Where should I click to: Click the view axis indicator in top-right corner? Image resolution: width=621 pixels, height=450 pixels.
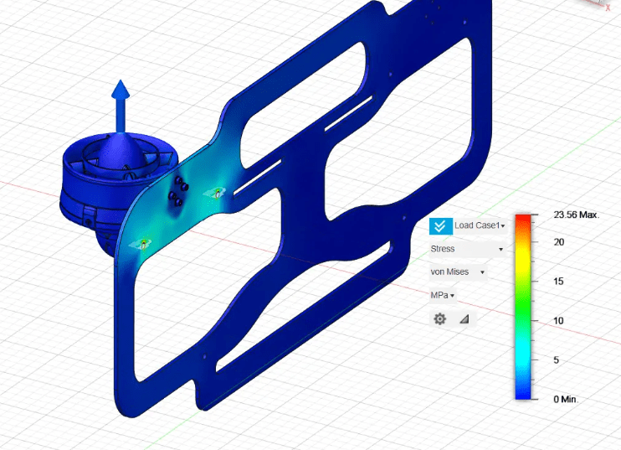click(608, 4)
